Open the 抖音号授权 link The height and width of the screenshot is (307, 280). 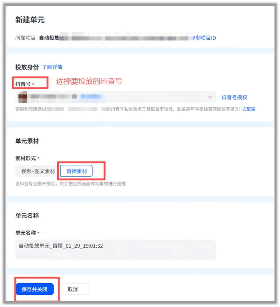coord(234,97)
